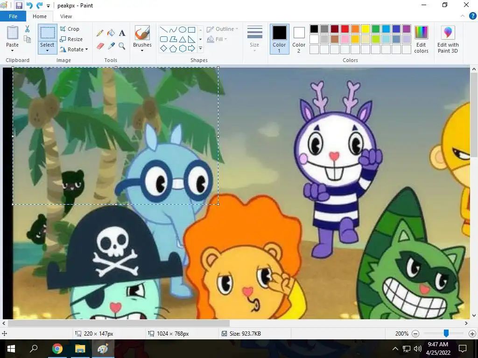Screen dimensions: 478x358
Task: Click the vertical scrollbar down arrow
Action: (474, 316)
